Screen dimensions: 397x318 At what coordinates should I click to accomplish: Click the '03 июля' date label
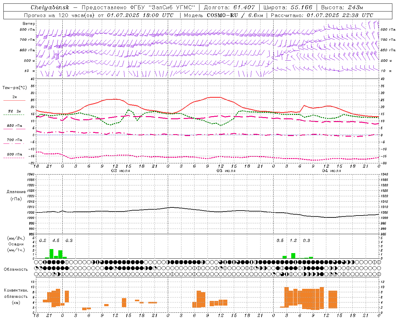pyautogui.click(x=226, y=171)
